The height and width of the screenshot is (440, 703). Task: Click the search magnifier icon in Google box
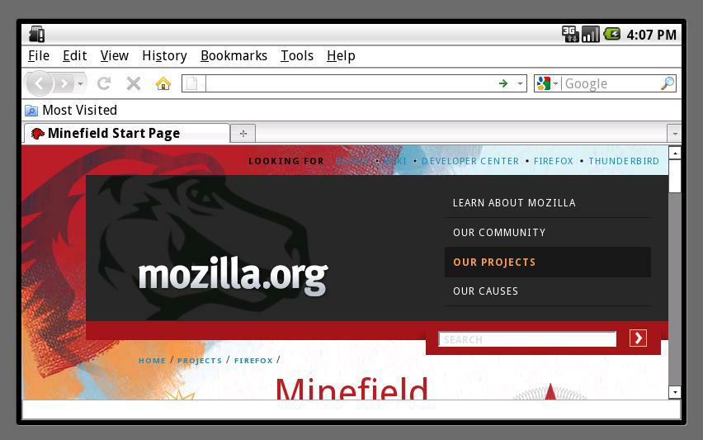tap(668, 83)
